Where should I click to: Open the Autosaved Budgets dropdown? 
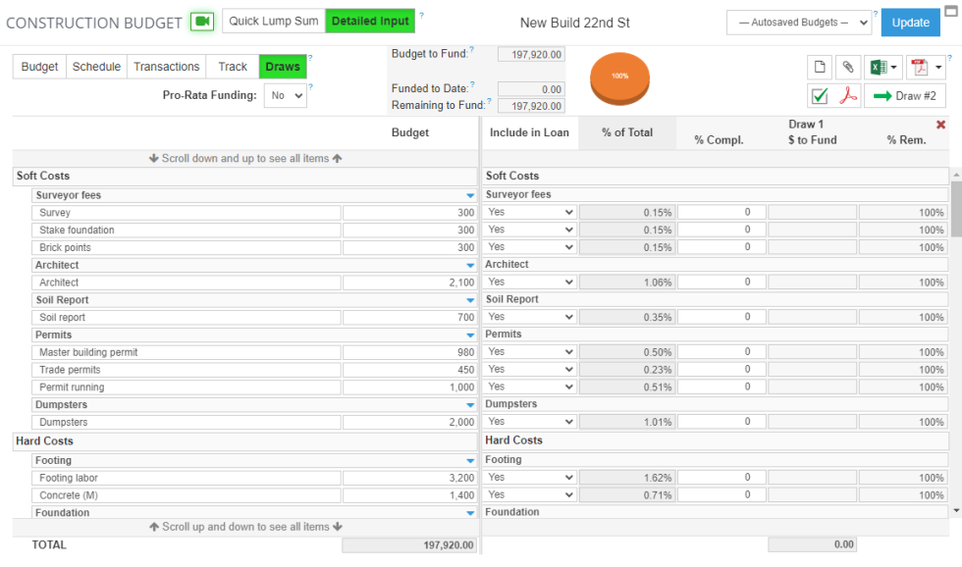tap(797, 22)
